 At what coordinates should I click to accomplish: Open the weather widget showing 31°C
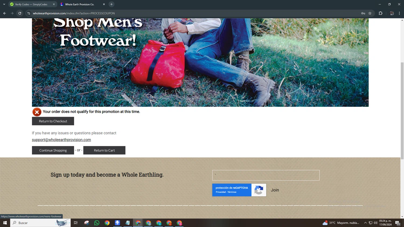[x=341, y=223]
